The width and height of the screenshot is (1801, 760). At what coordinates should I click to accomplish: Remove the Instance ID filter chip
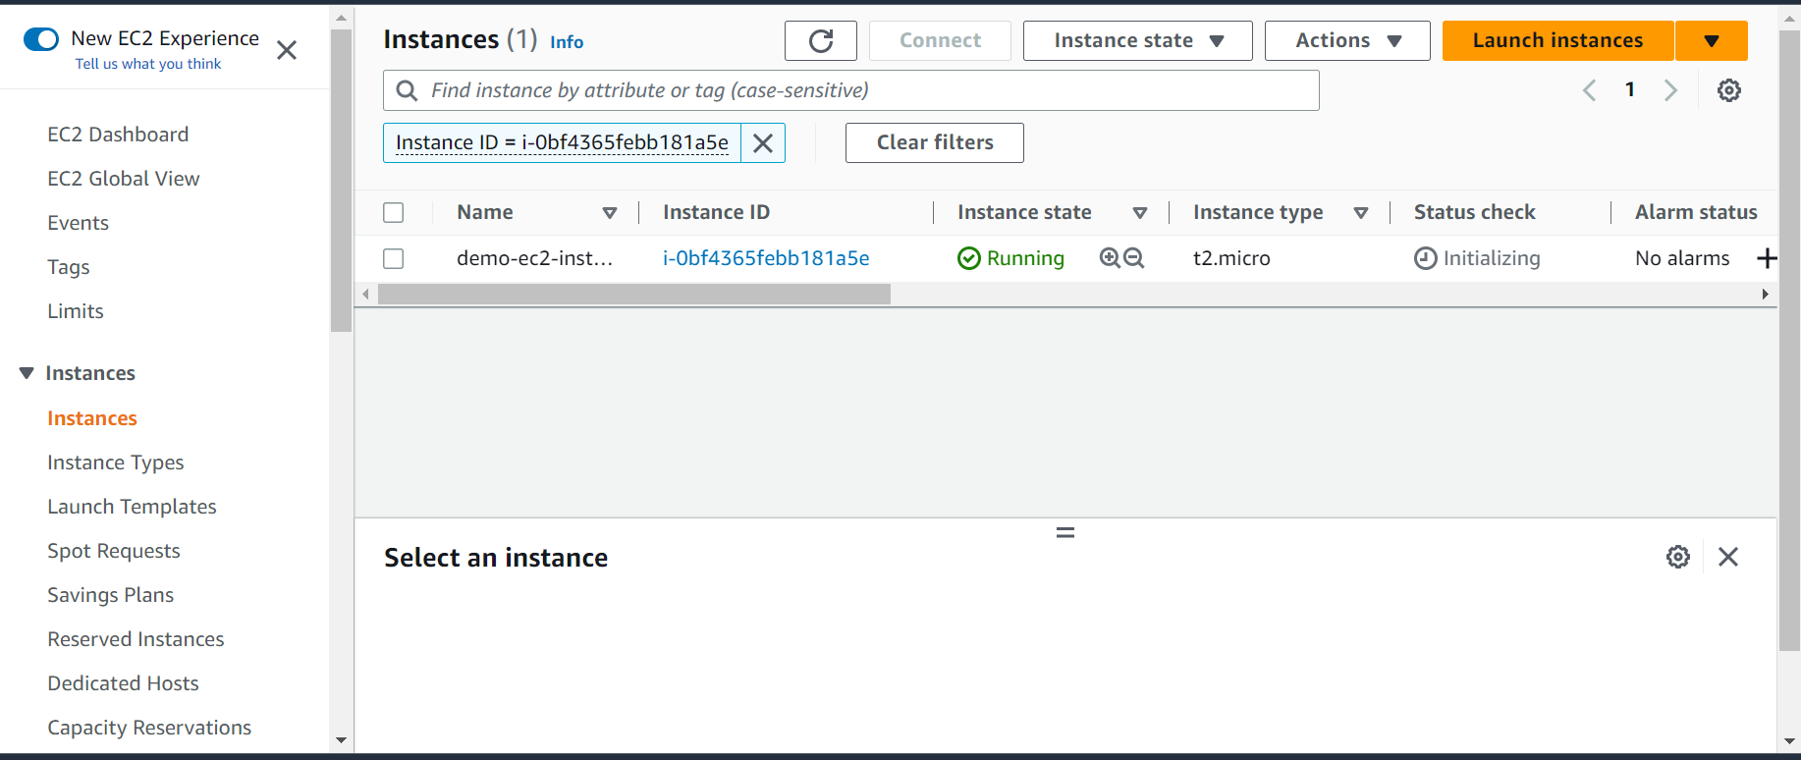click(x=763, y=143)
